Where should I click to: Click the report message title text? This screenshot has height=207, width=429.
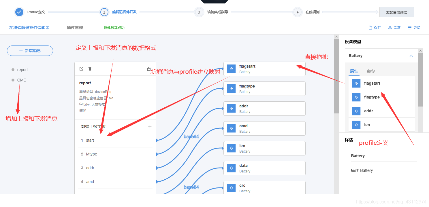pos(85,83)
